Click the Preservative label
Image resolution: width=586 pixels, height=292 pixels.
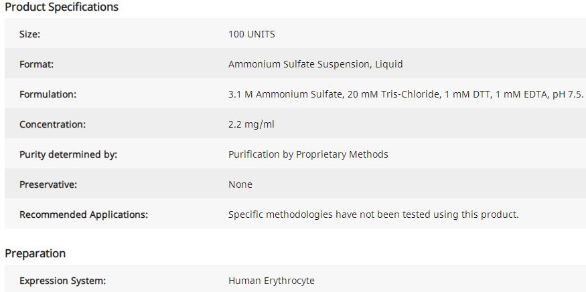coord(48,184)
